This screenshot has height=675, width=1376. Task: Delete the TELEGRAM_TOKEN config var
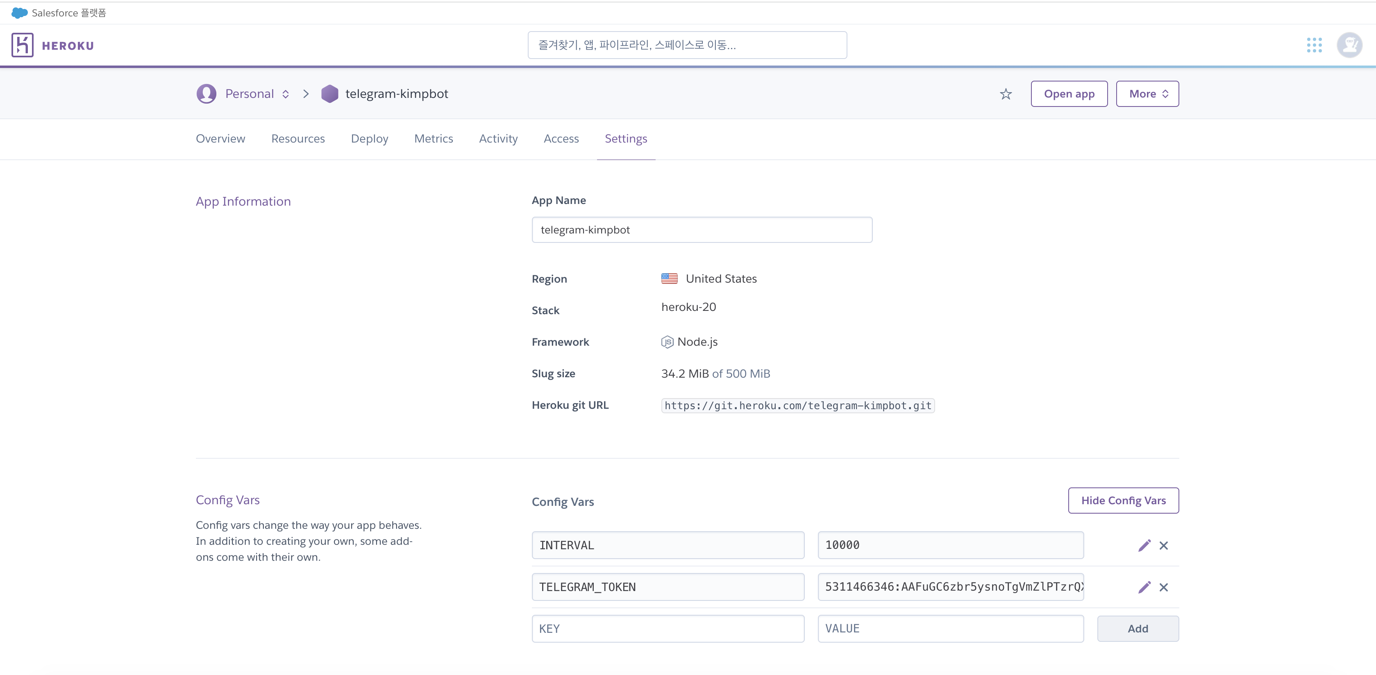pos(1163,587)
